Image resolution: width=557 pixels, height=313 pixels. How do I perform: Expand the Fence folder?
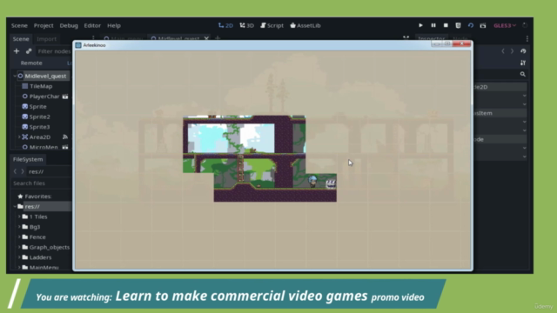(19, 237)
